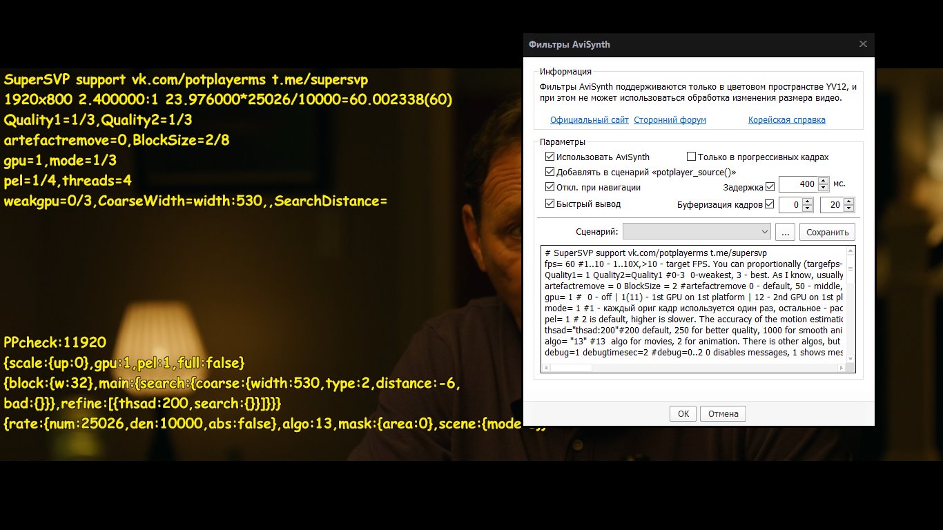Viewport: 943px width, 530px height.
Task: Click the '...' browse scenario button
Action: click(785, 232)
